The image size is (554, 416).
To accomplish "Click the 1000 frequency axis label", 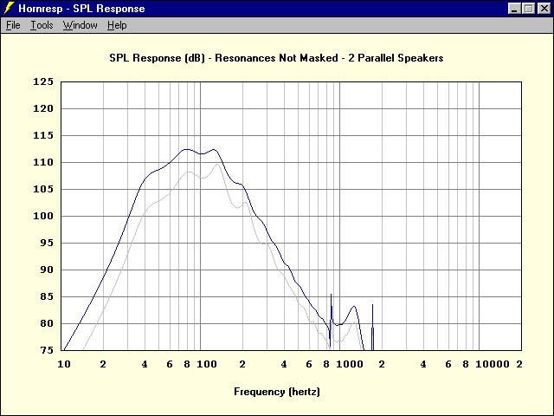I will (350, 364).
